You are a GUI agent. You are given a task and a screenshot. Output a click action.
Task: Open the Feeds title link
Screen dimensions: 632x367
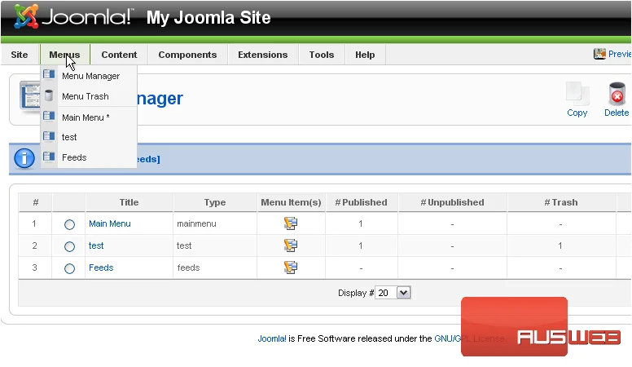101,268
